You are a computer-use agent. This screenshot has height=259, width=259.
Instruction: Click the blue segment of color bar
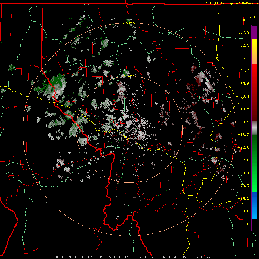coord(254,205)
